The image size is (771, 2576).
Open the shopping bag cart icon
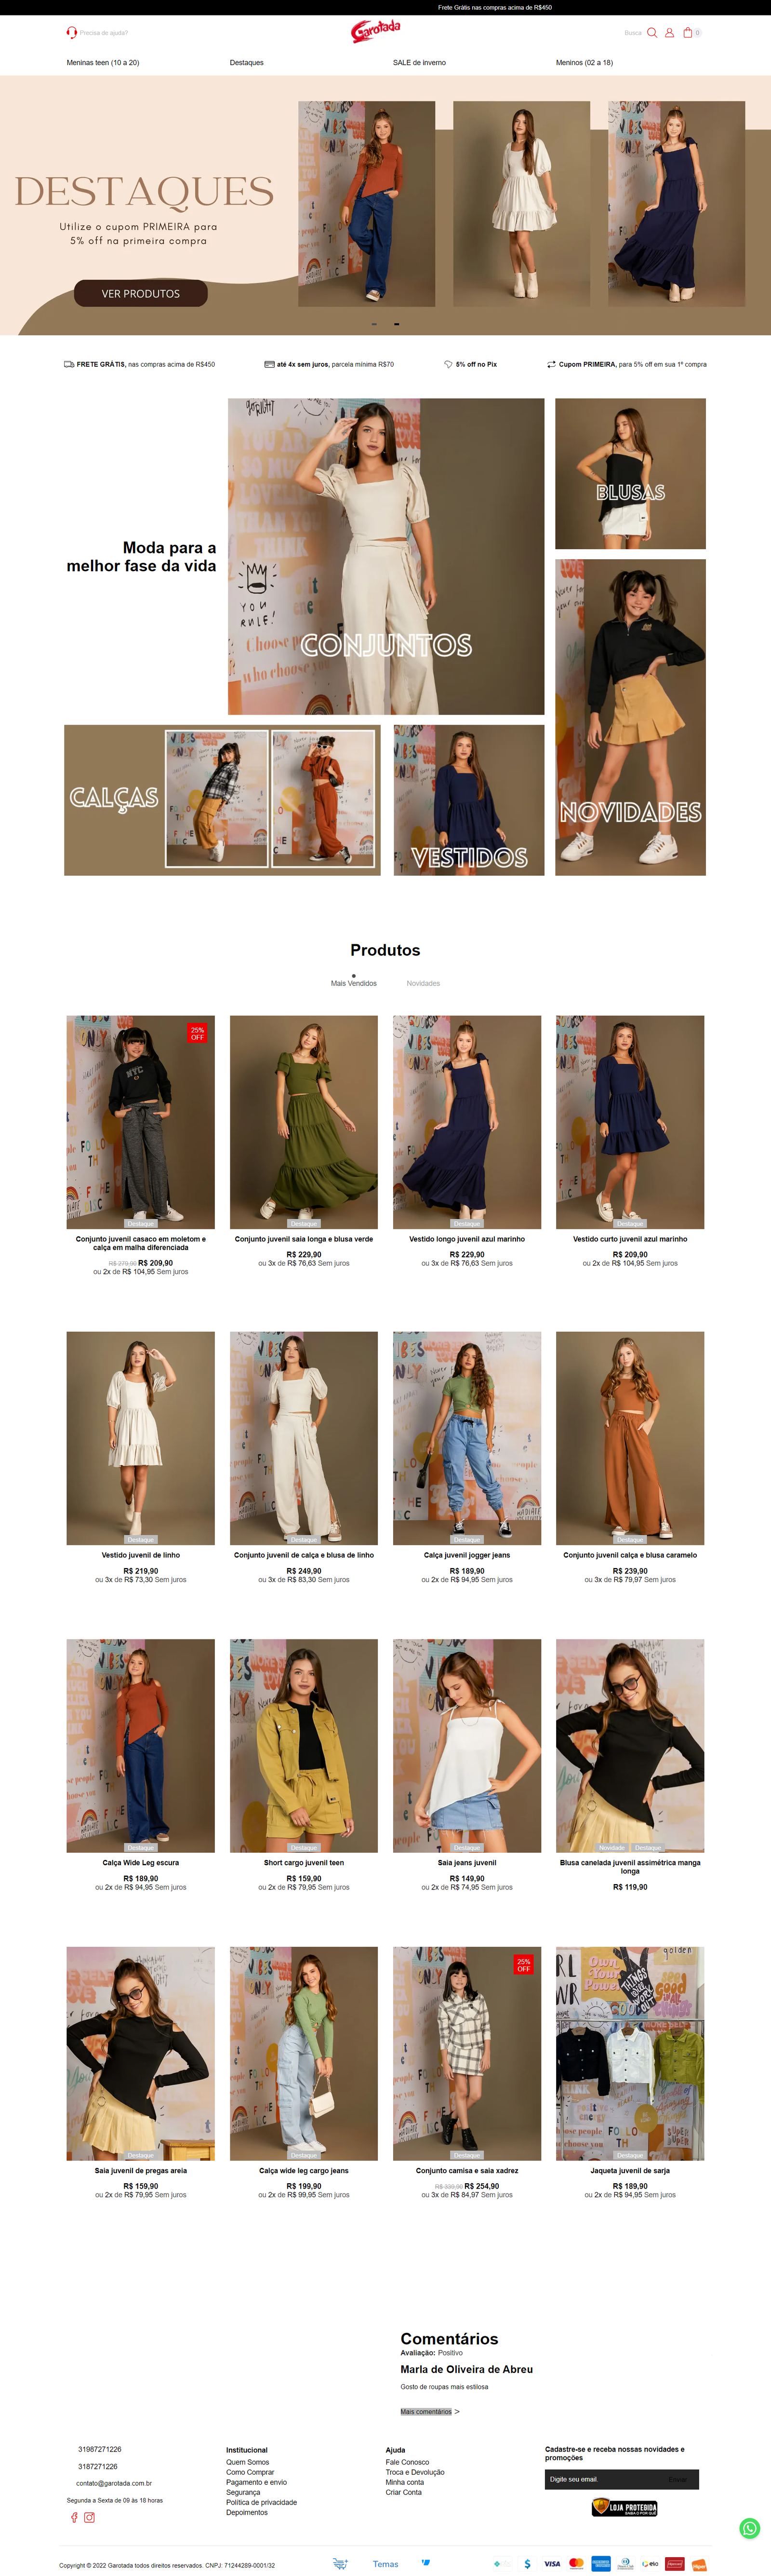point(687,33)
